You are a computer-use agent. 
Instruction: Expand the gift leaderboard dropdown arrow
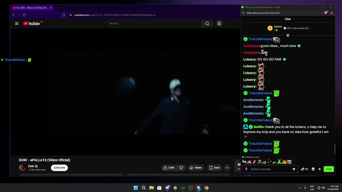pyautogui.click(x=288, y=35)
